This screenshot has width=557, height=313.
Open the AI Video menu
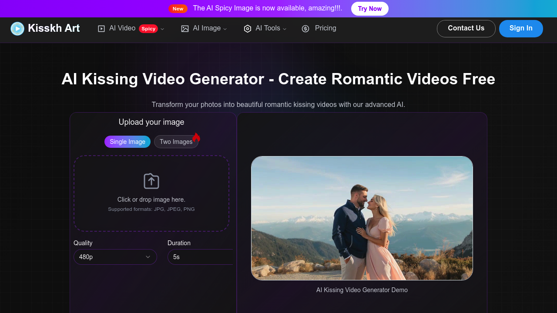click(x=122, y=28)
